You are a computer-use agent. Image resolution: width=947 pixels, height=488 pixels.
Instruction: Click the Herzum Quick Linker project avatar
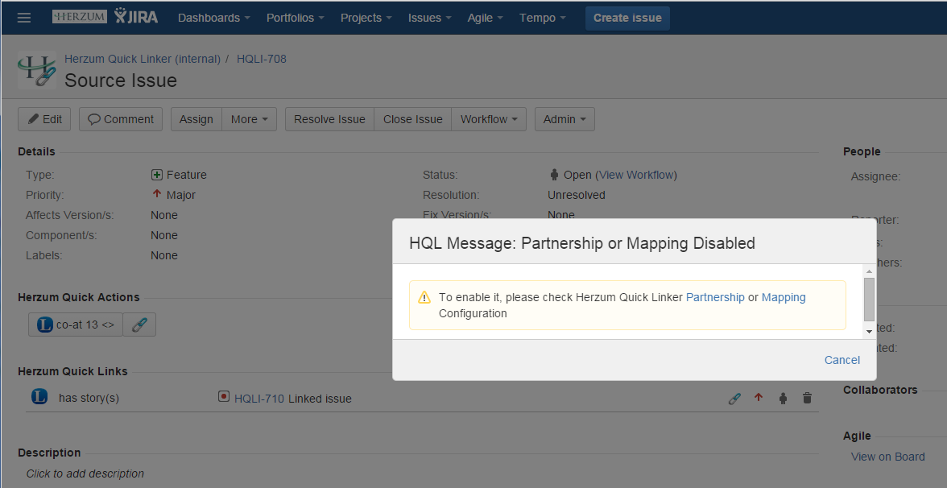coord(37,70)
